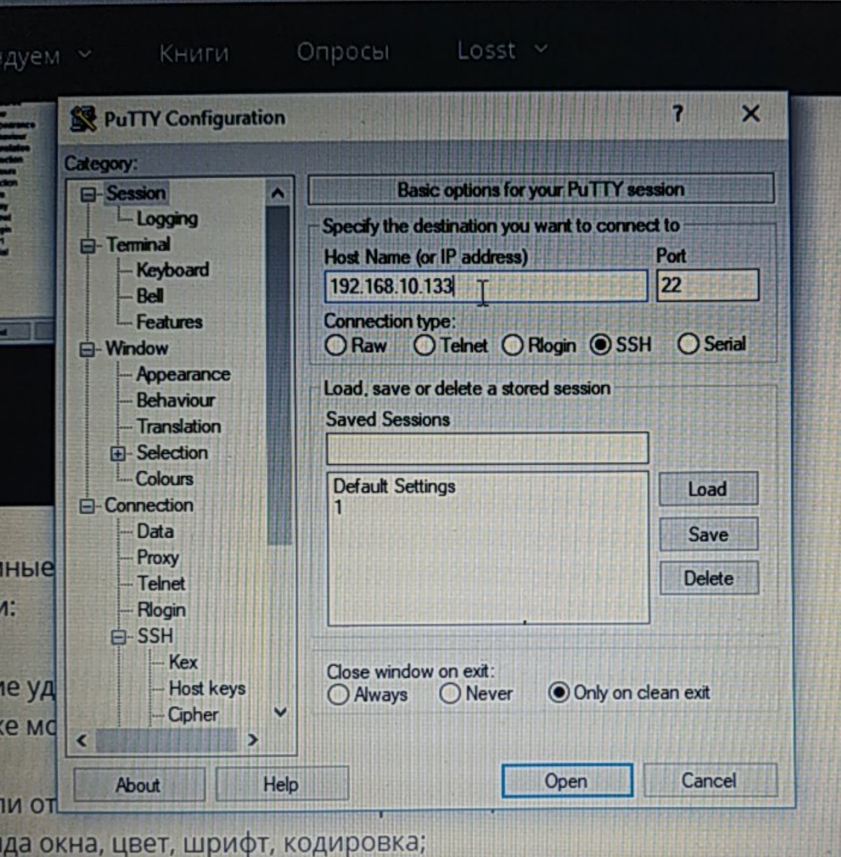This screenshot has height=857, width=841.
Task: Click the Port input field
Action: tap(708, 285)
